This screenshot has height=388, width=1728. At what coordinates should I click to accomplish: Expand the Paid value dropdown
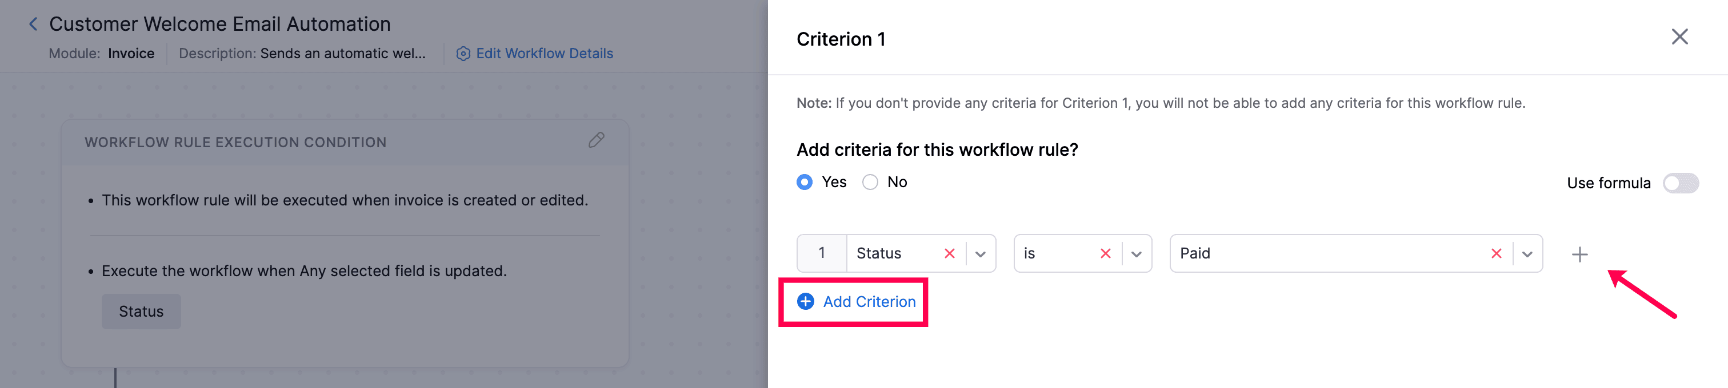click(1528, 253)
